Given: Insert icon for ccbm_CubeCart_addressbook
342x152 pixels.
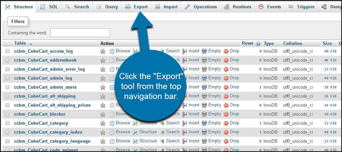Looking at the screenshot, I should (x=185, y=60).
